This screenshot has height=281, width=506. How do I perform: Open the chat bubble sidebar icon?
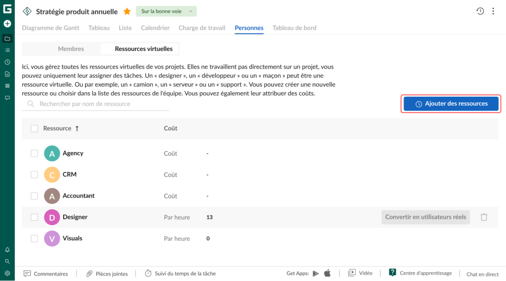tap(7, 98)
